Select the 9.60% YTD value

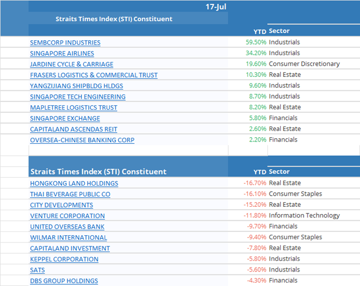coord(258,85)
